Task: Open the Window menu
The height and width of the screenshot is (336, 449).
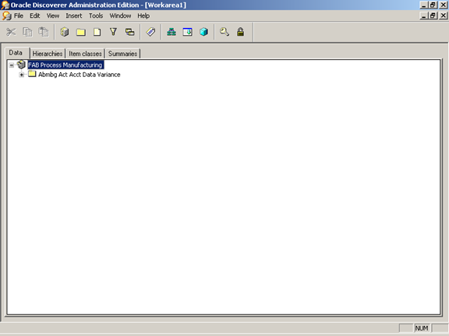Action: pos(120,16)
